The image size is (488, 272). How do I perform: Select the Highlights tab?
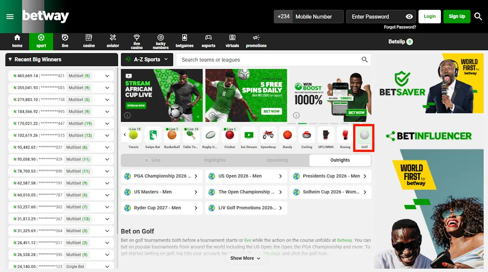pos(215,160)
